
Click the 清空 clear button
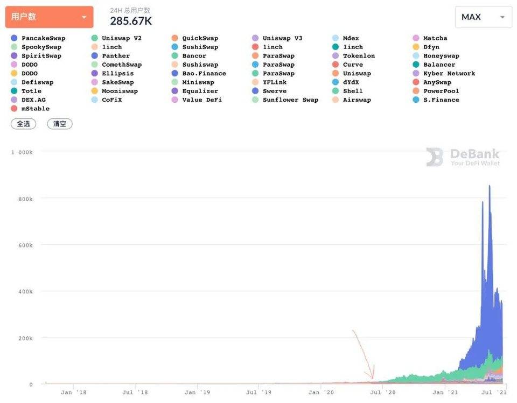pos(60,124)
